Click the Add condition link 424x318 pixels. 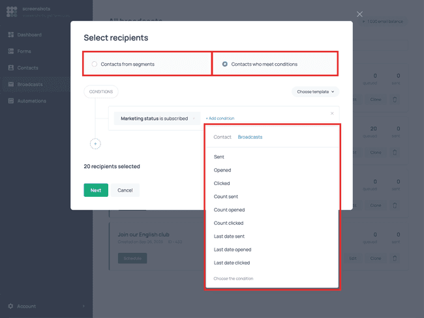(x=220, y=119)
